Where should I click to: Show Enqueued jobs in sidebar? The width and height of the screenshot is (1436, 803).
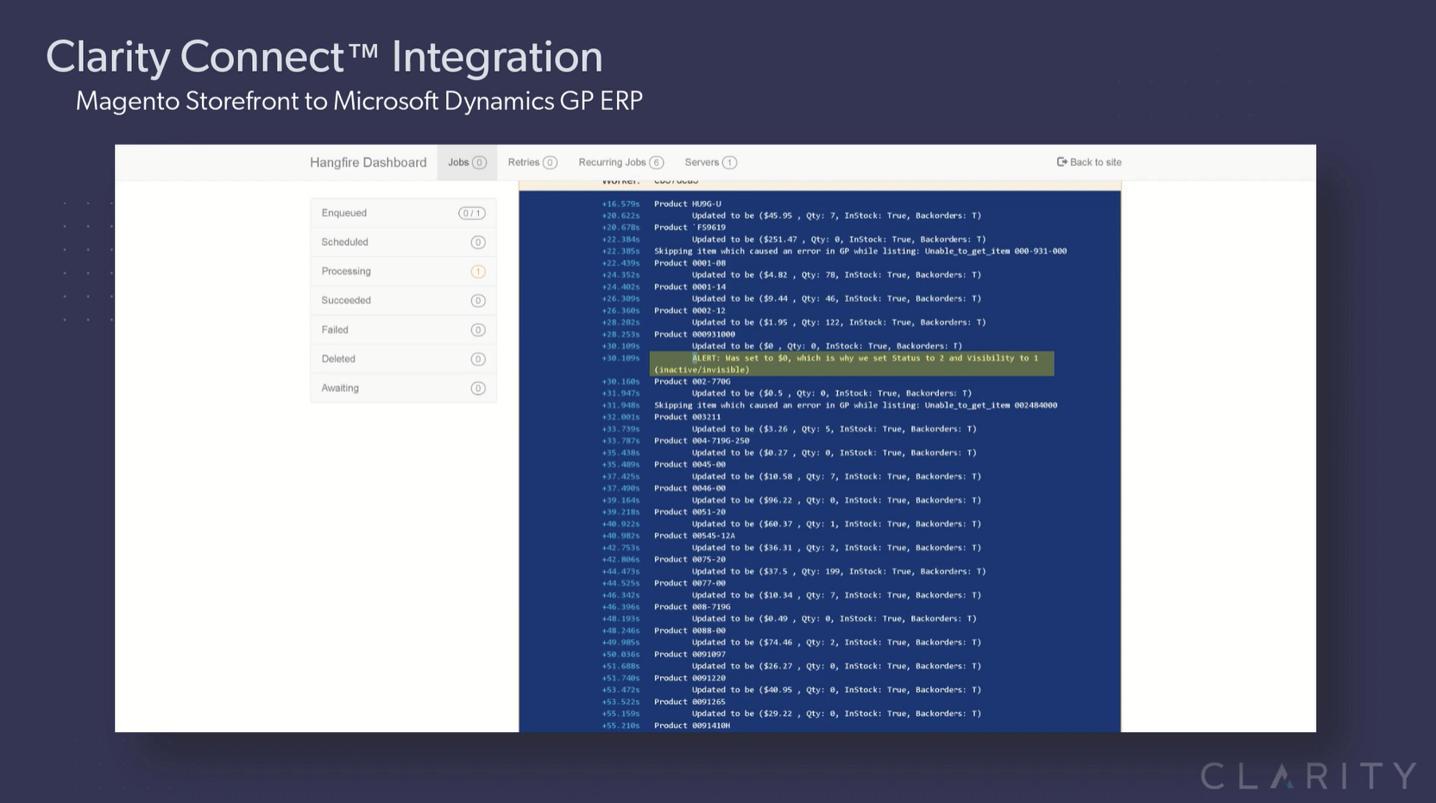pyautogui.click(x=403, y=213)
